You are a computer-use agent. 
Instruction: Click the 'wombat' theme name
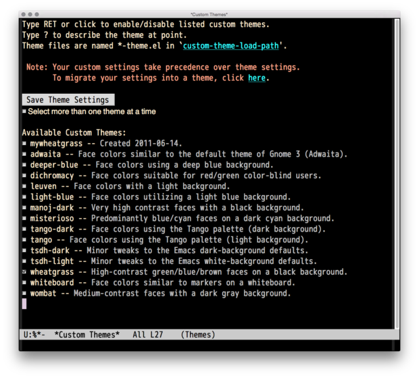[x=43, y=294]
